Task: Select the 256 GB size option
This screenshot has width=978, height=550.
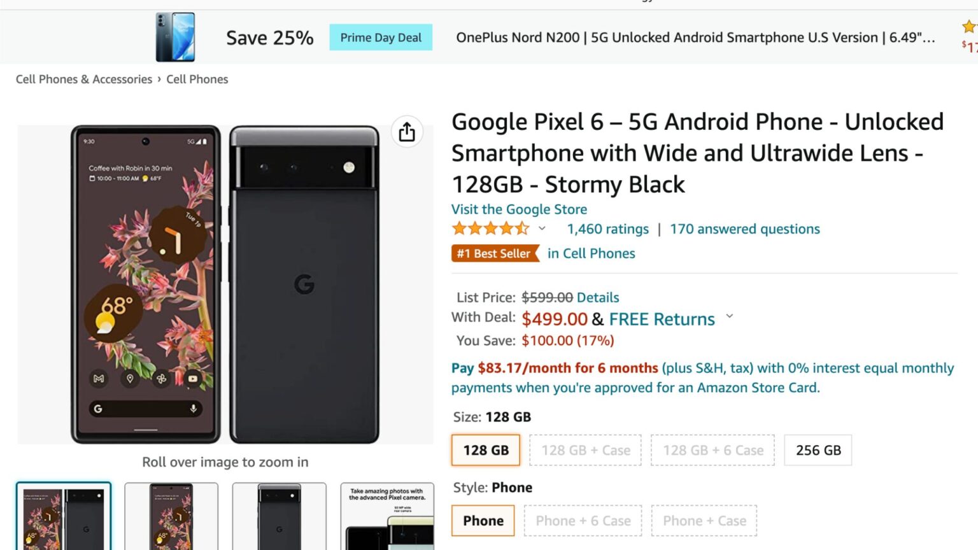Action: click(x=818, y=450)
